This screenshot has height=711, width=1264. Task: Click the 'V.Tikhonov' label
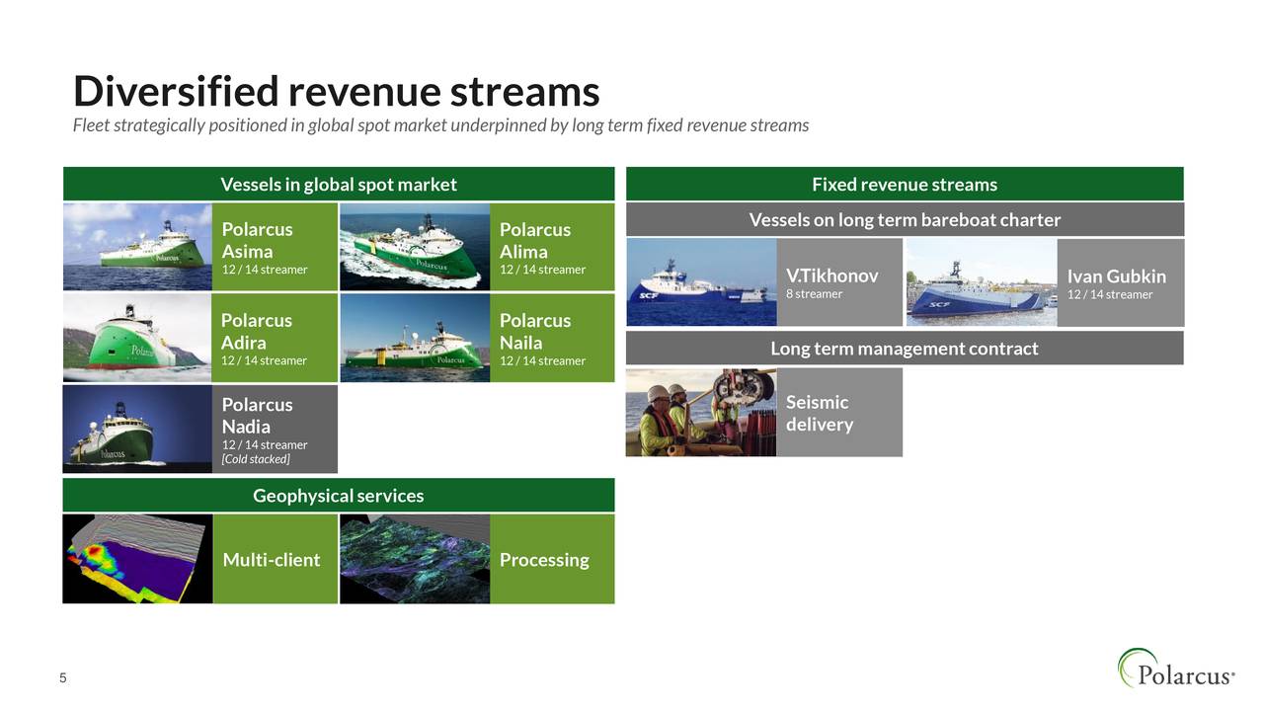831,276
